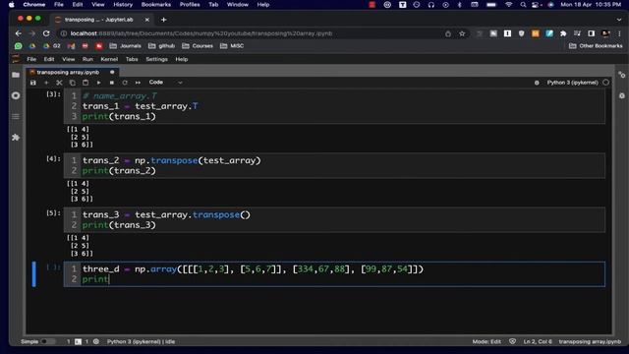This screenshot has height=354, width=629.
Task: Open MISC bookmarks folder
Action: click(232, 46)
